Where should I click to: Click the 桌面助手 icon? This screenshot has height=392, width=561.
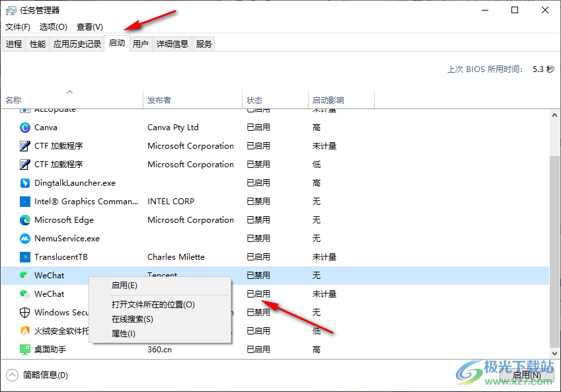click(24, 350)
